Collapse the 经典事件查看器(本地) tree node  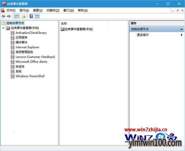[3, 28]
